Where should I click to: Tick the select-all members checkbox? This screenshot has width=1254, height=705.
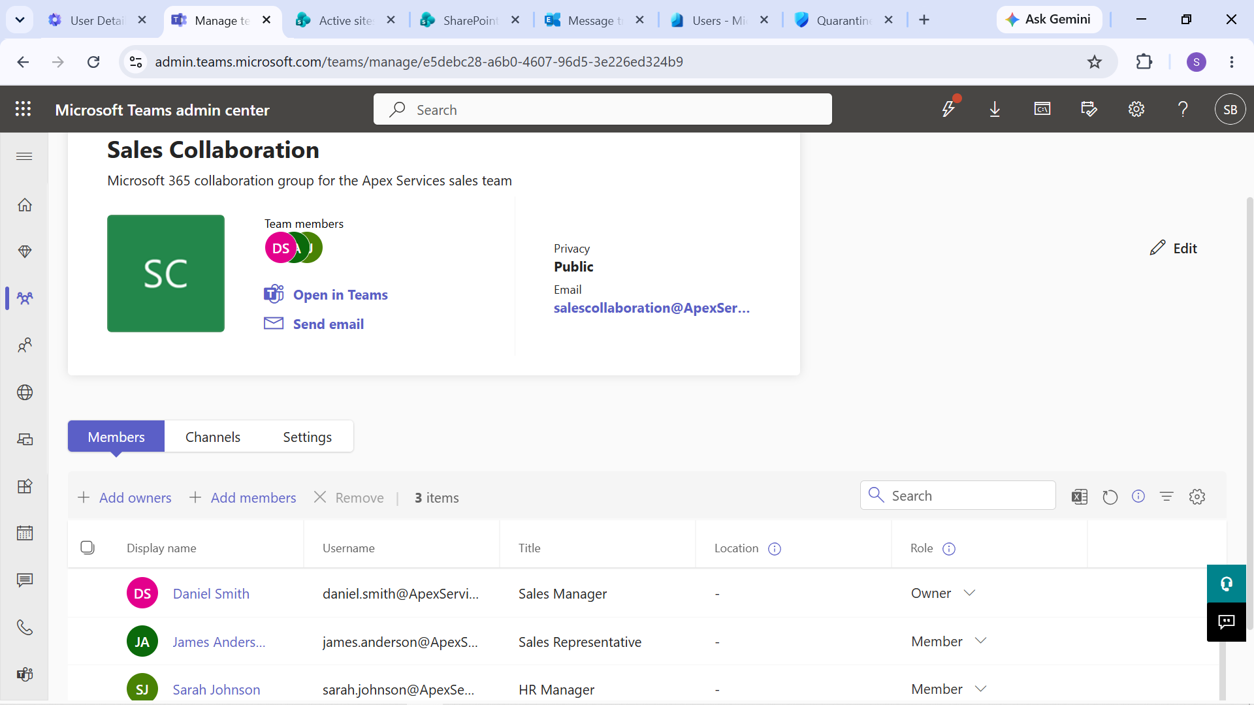point(88,547)
